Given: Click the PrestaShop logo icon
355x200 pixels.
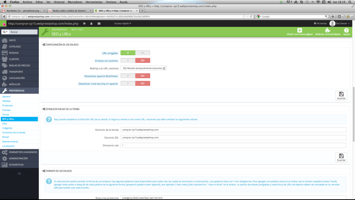Looking at the screenshot, I should tap(4, 24).
